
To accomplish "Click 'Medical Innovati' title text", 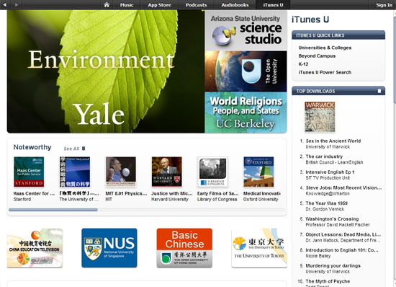I will coord(262,193).
